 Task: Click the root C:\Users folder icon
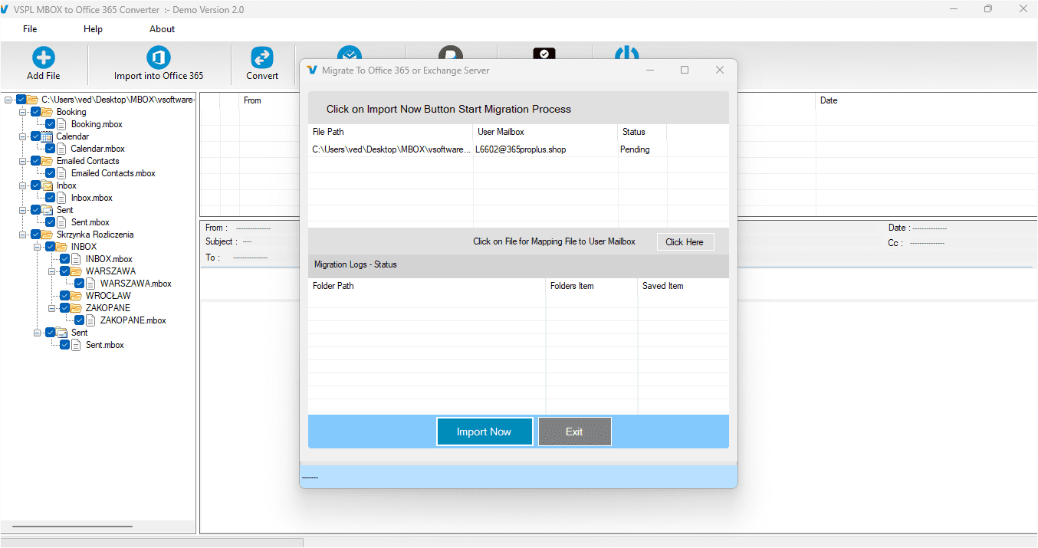(33, 100)
